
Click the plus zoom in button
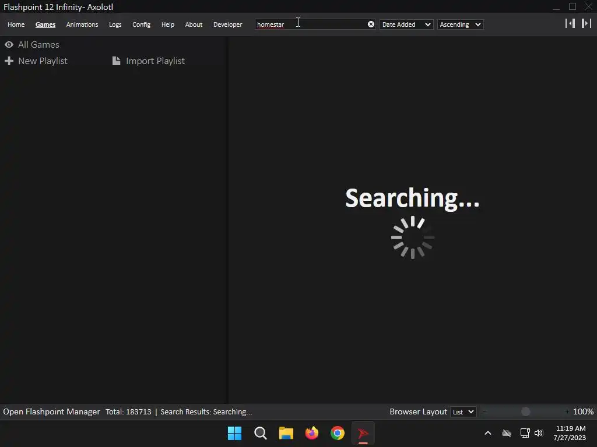pyautogui.click(x=567, y=411)
